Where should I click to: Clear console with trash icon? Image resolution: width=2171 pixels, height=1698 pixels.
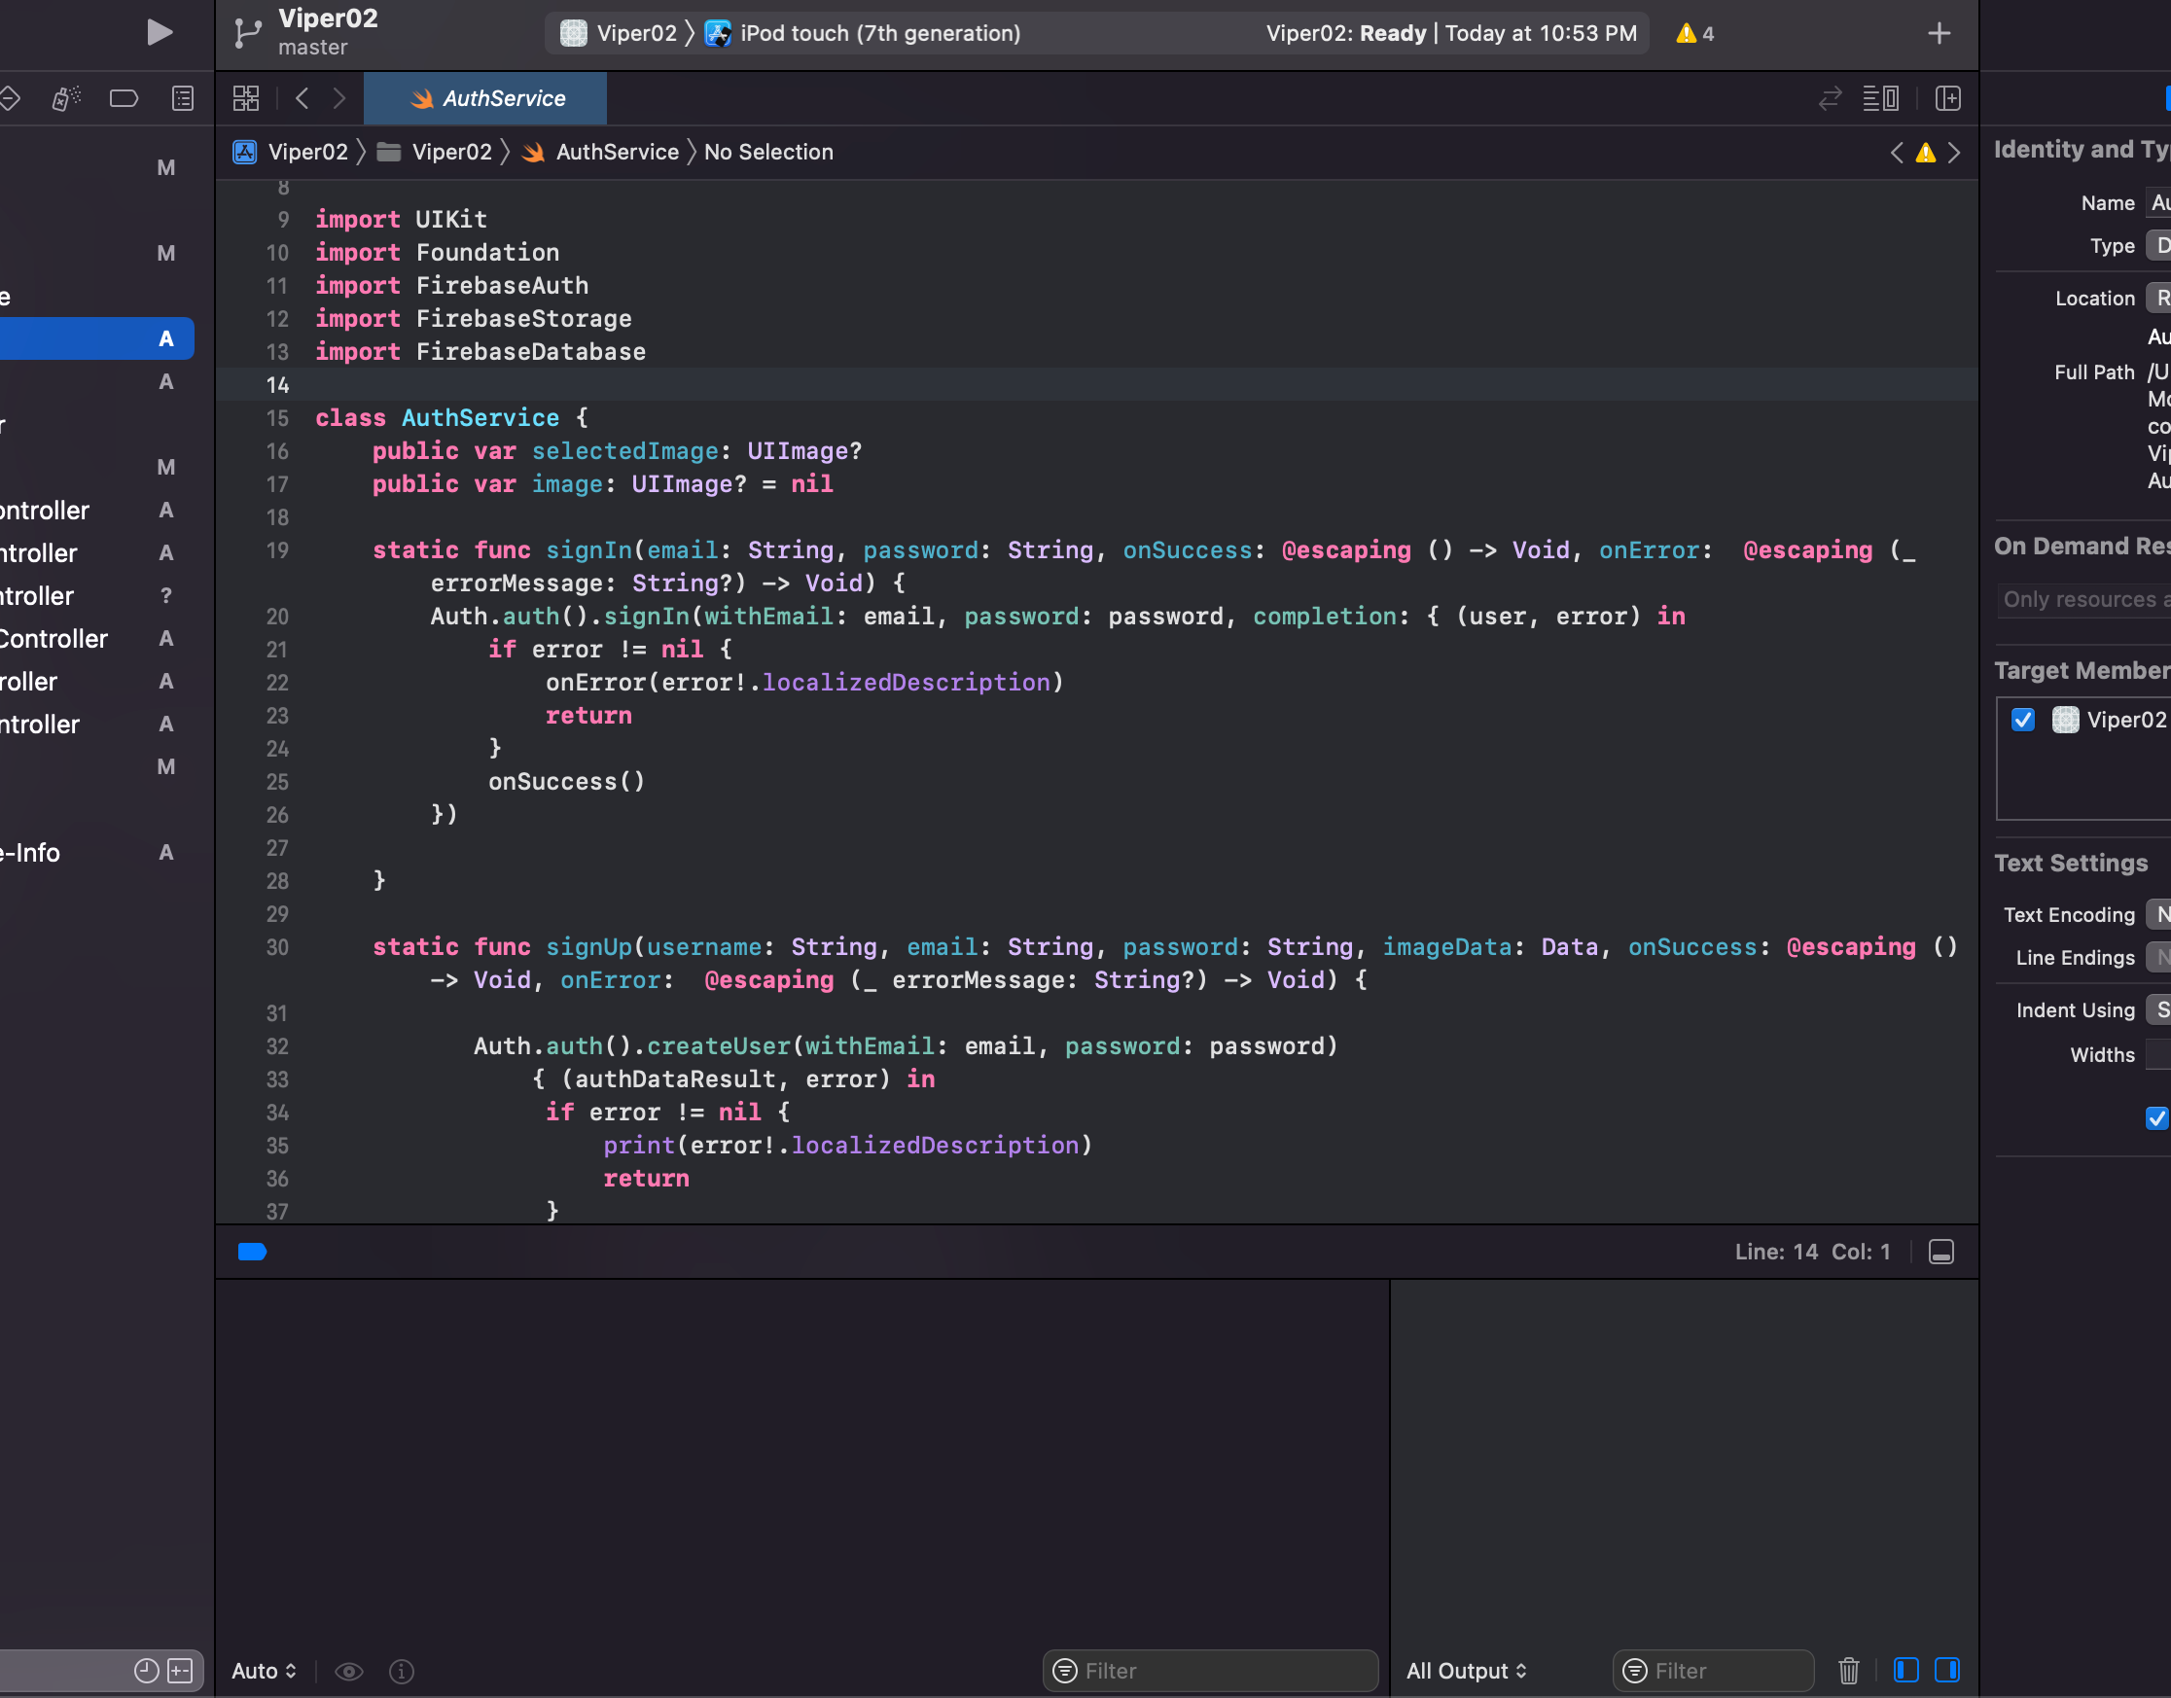point(1848,1670)
